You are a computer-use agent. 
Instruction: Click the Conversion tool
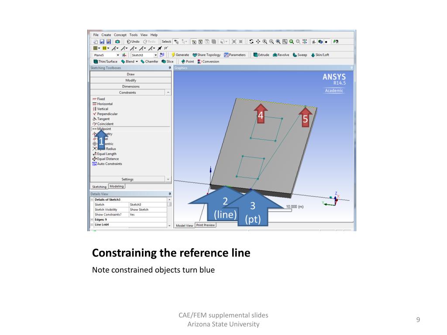coord(208,62)
